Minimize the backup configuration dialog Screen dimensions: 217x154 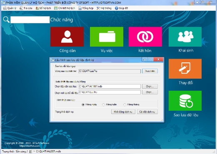point(145,60)
